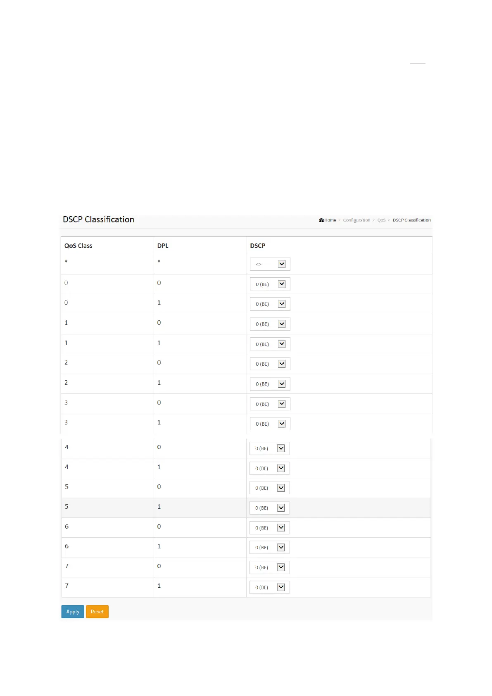Click the Apply button
492x696 pixels.
tap(73, 612)
